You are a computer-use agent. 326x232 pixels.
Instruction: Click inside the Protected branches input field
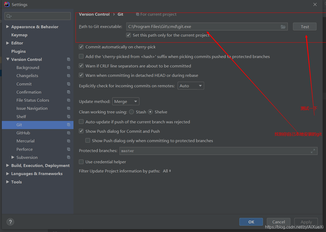183,151
